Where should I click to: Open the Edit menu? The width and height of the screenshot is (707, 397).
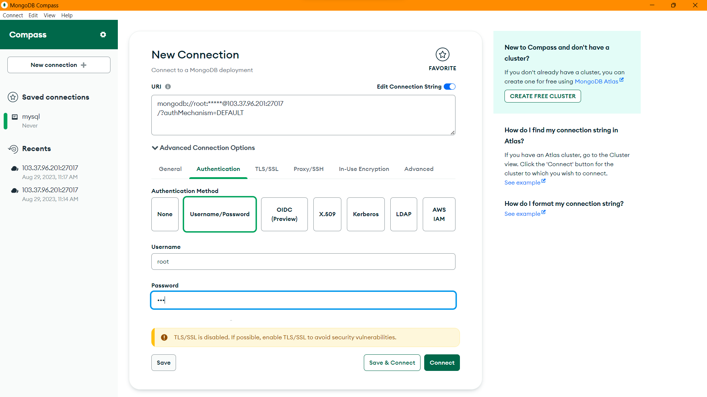[33, 15]
